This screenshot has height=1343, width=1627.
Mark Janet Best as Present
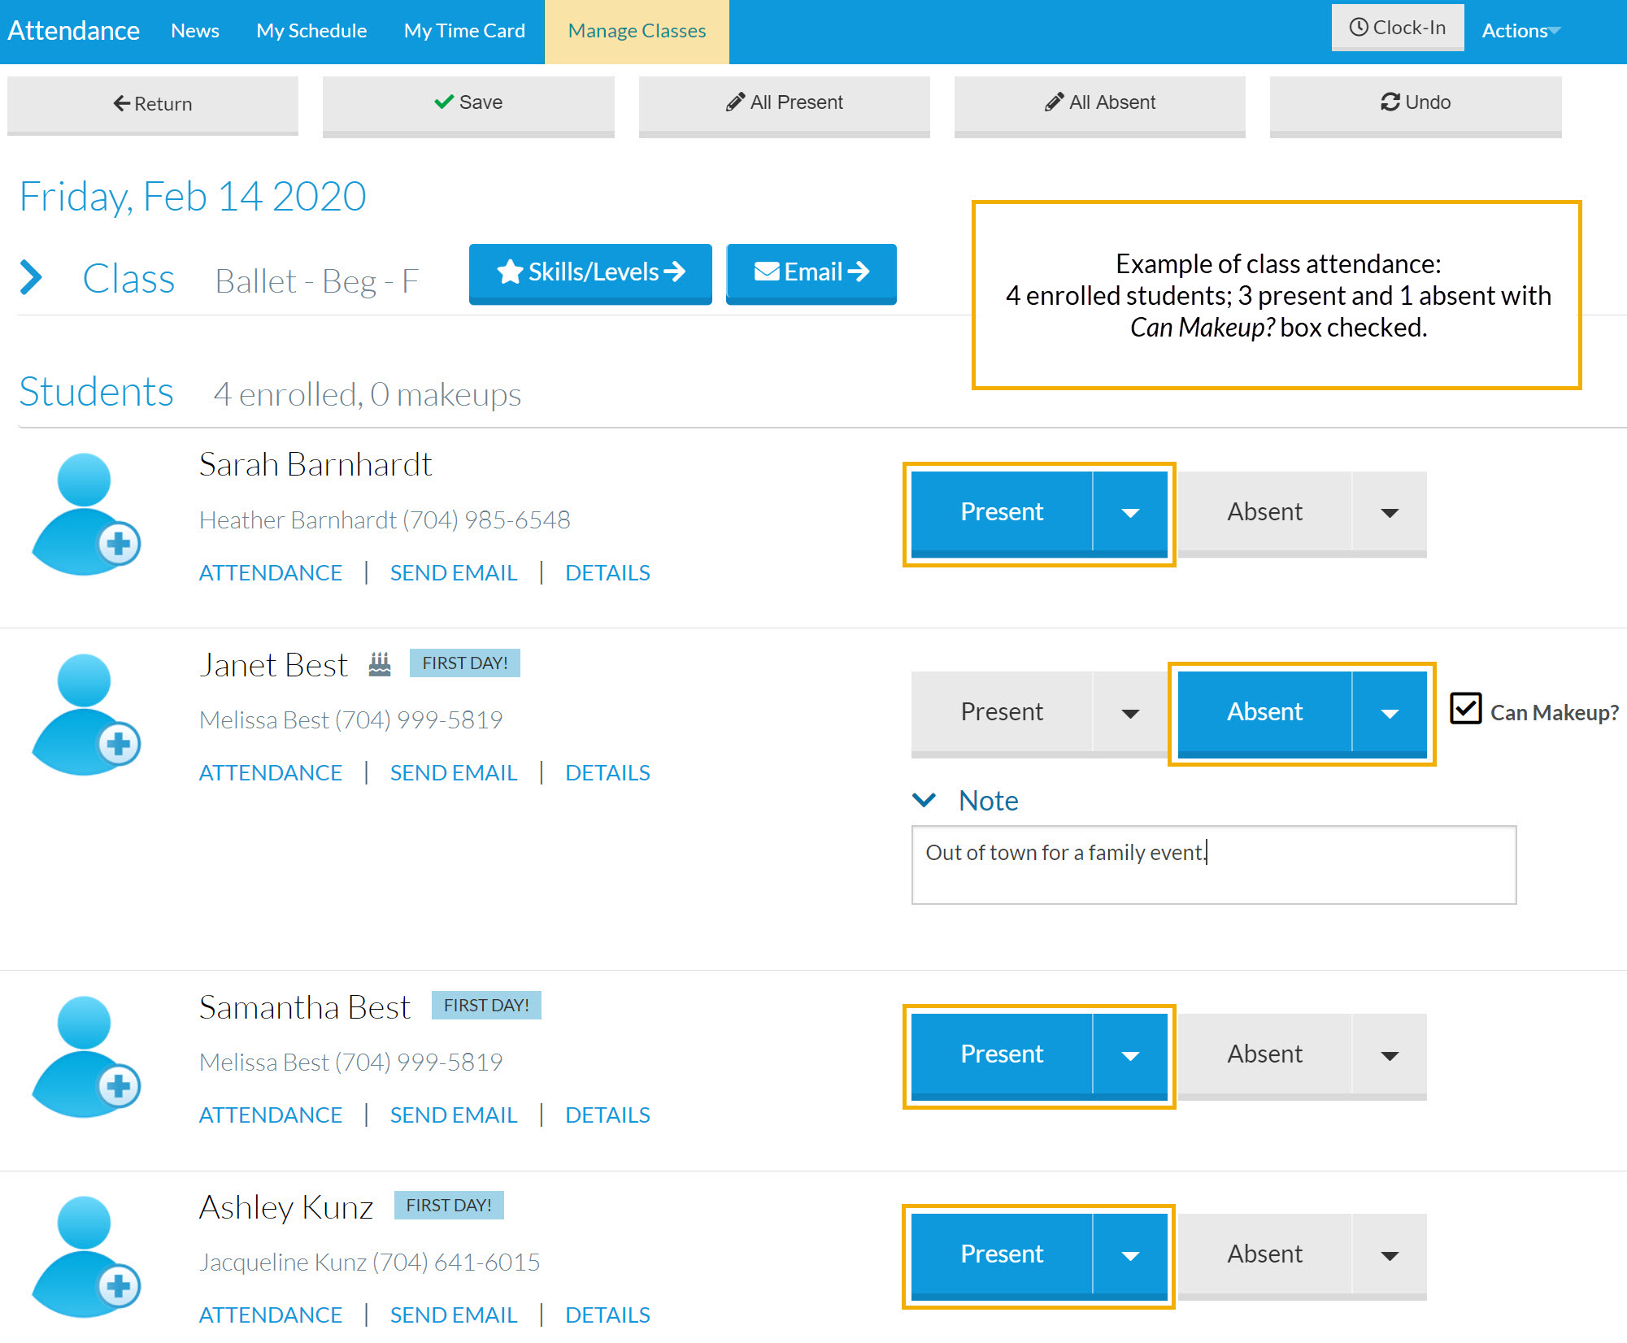(1001, 712)
